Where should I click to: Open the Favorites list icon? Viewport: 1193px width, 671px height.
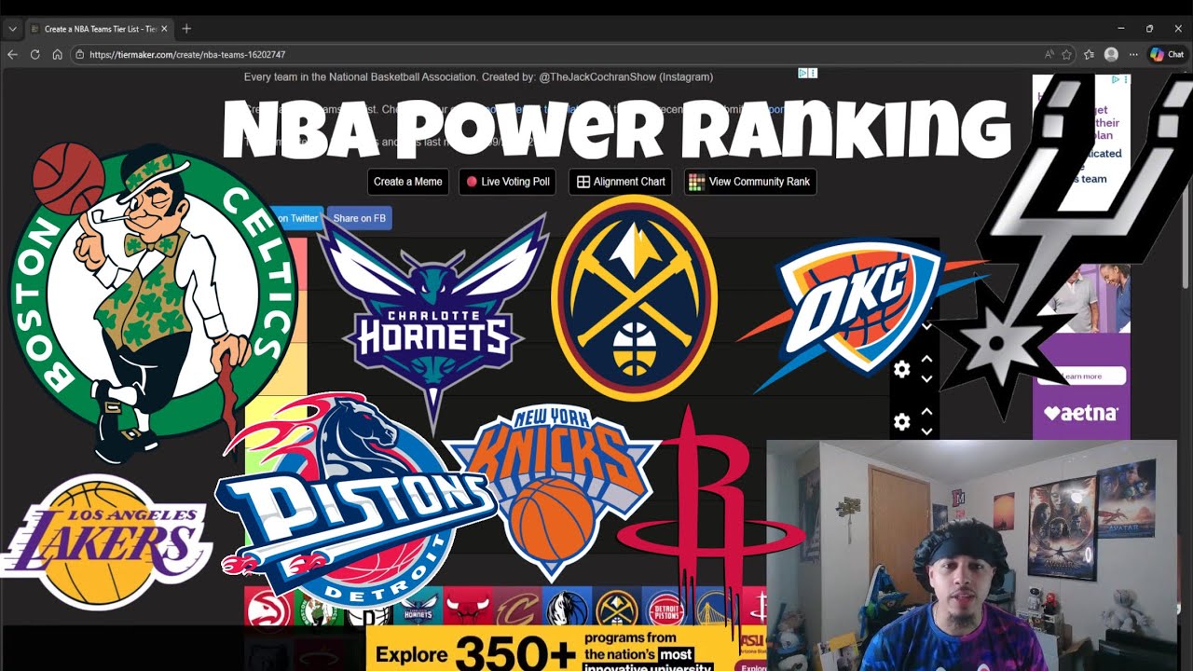point(1089,55)
